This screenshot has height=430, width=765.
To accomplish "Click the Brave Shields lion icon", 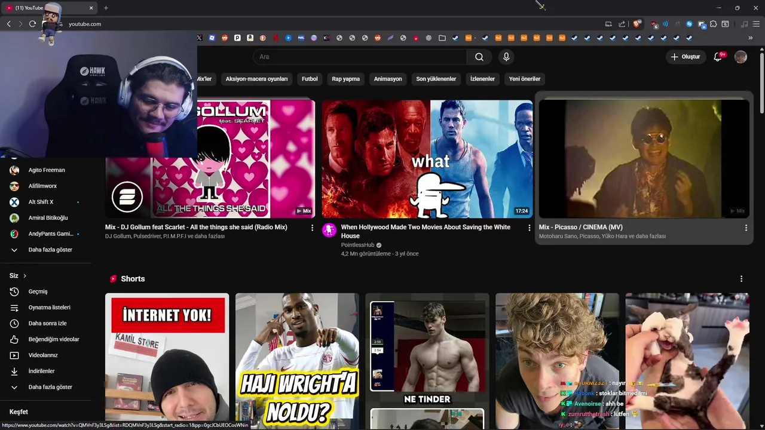I will click(637, 24).
